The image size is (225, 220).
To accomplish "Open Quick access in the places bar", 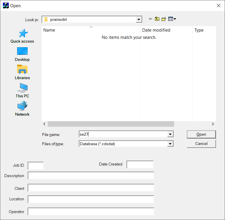I will tap(22, 36).
